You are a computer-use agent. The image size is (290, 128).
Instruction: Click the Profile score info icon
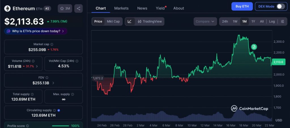coord(27,126)
